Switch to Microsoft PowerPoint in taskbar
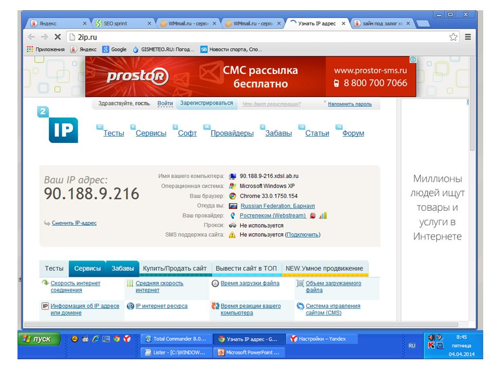 click(x=249, y=353)
